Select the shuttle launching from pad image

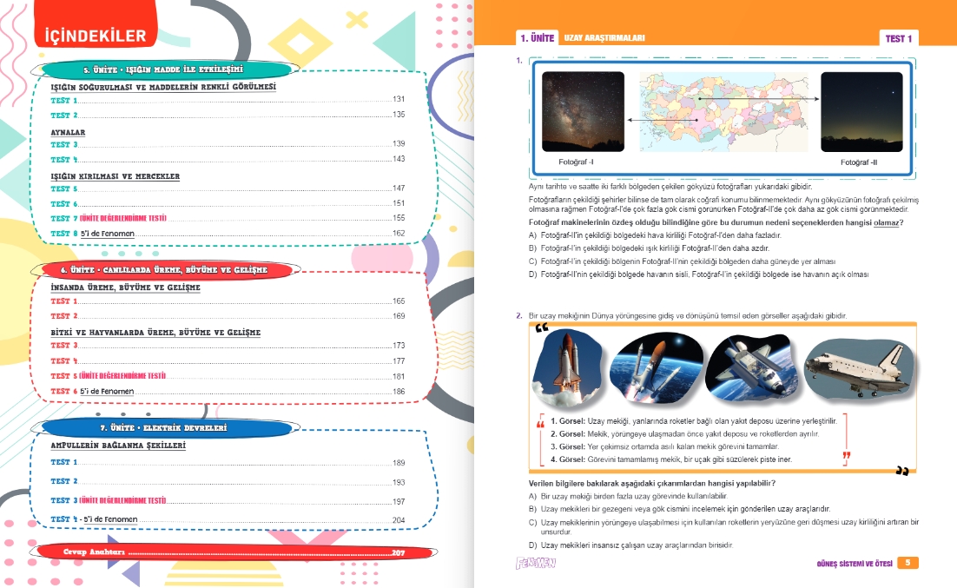(x=568, y=369)
